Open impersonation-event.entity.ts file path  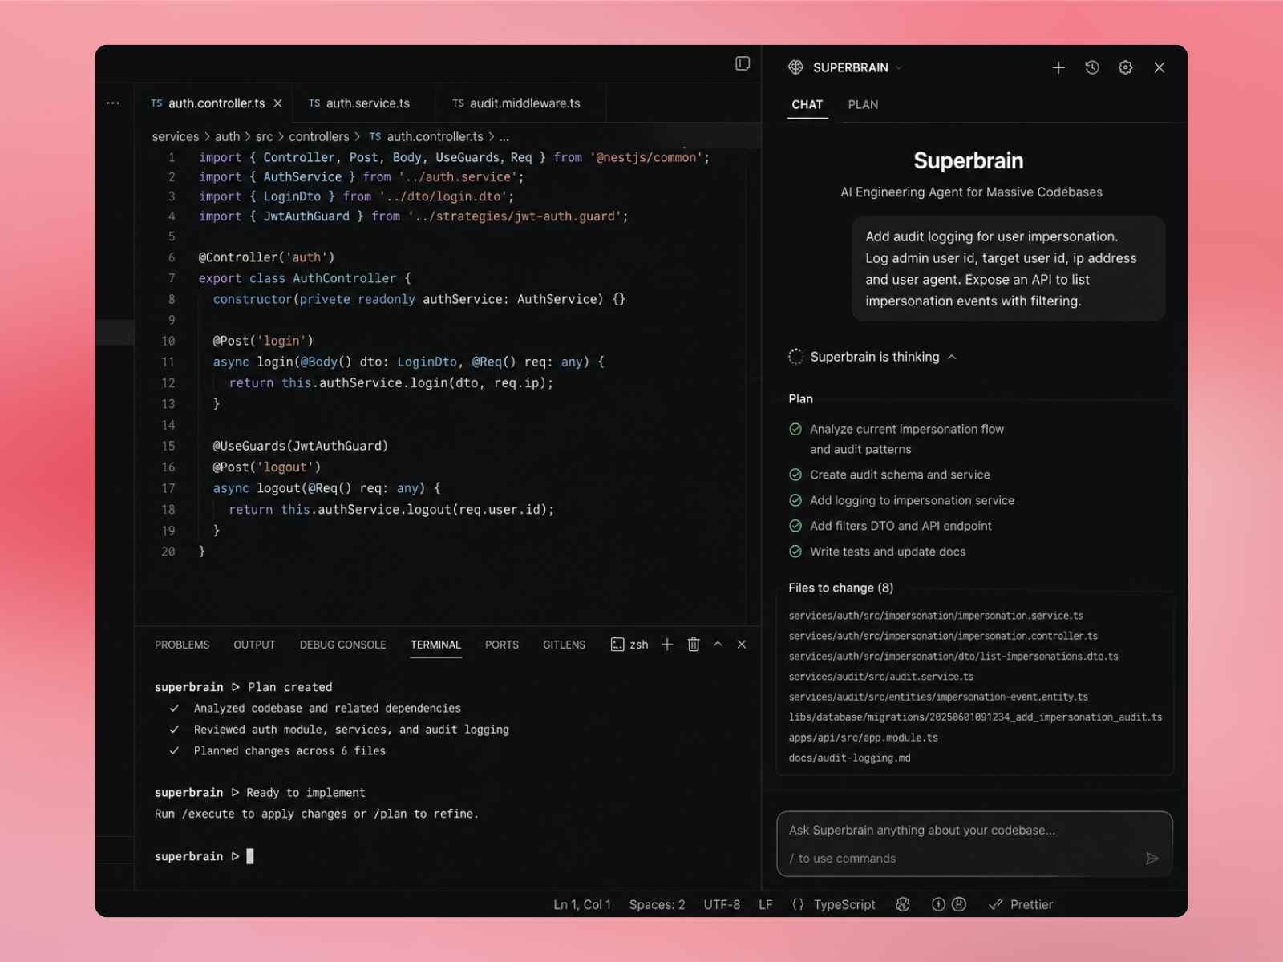point(938,697)
